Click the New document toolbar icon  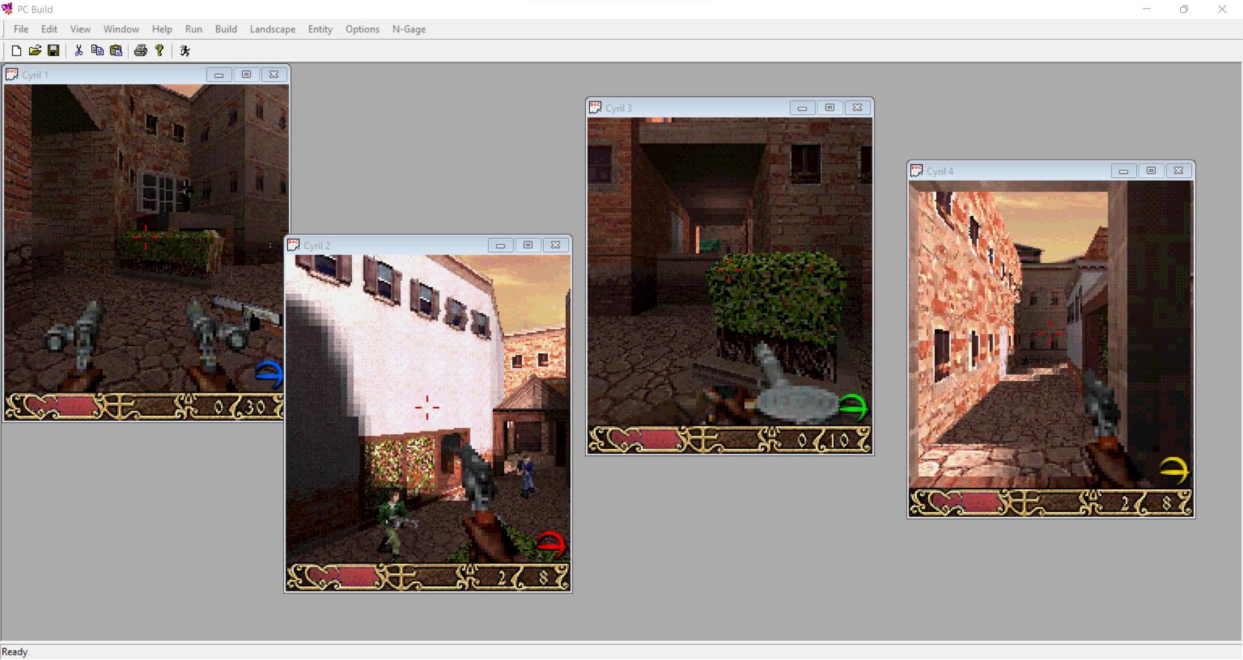click(x=17, y=50)
